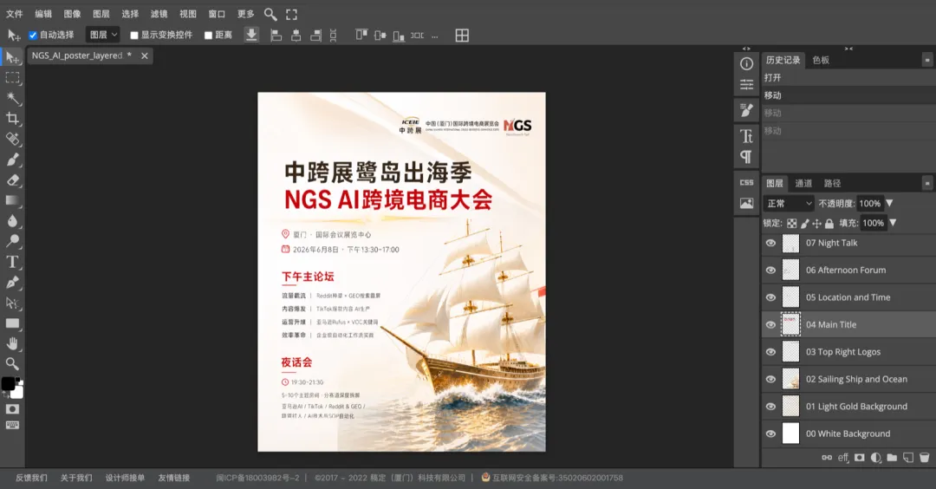Screen dimensions: 936x489
Task: Enable the 距离 checkbox
Action: point(208,36)
